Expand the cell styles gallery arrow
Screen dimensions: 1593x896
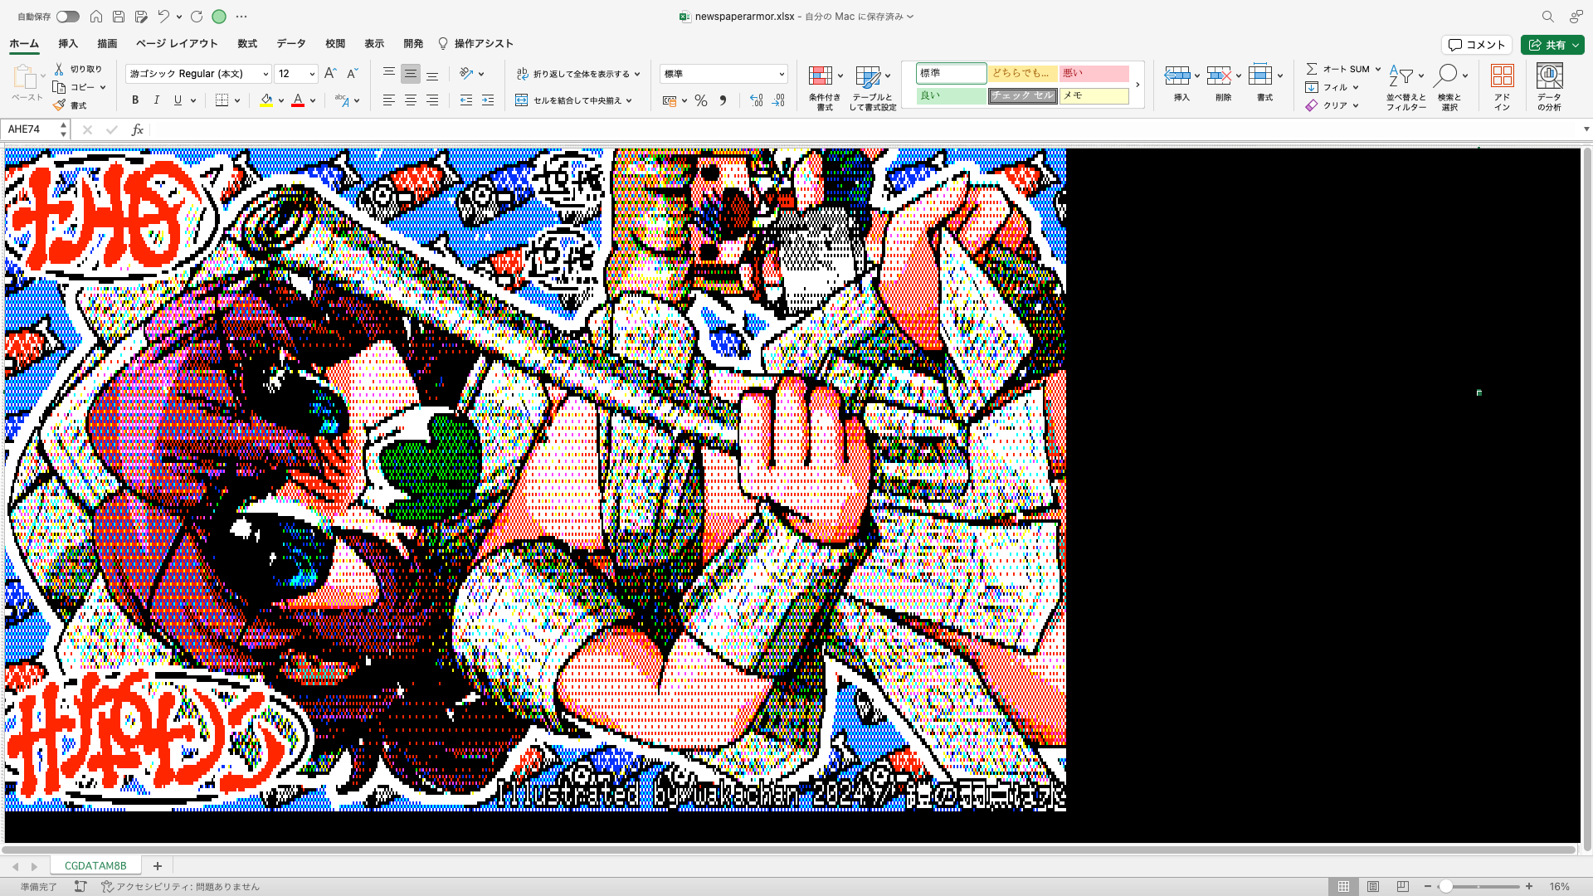pyautogui.click(x=1138, y=85)
